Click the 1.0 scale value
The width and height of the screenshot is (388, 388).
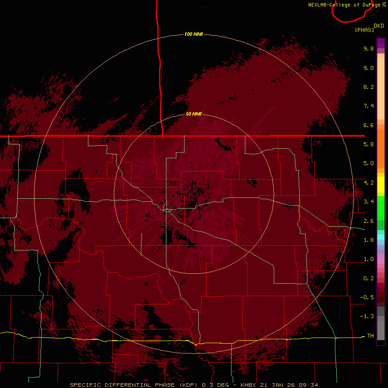coord(369,259)
